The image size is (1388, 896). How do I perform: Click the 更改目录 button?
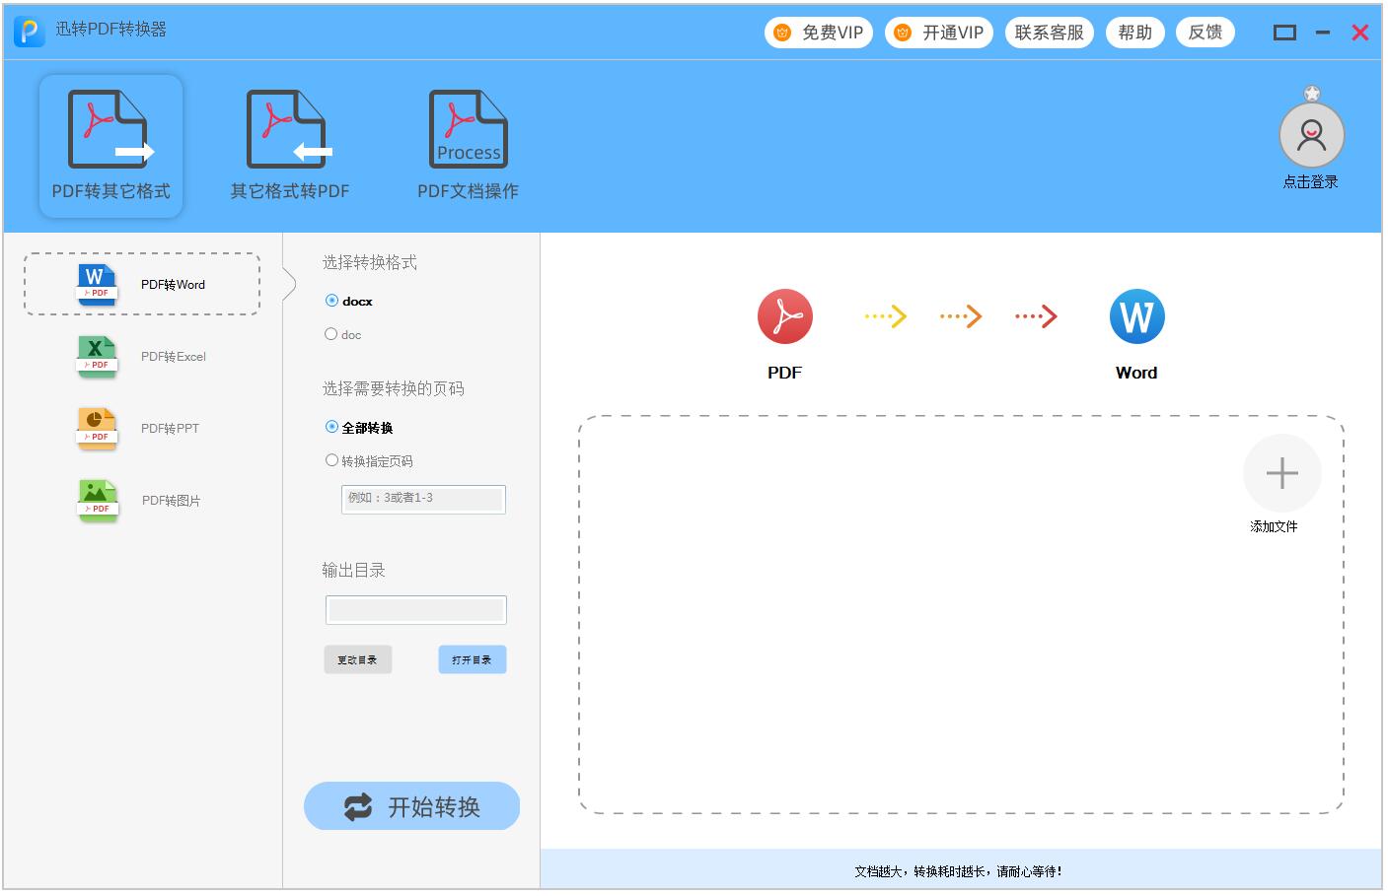[357, 659]
